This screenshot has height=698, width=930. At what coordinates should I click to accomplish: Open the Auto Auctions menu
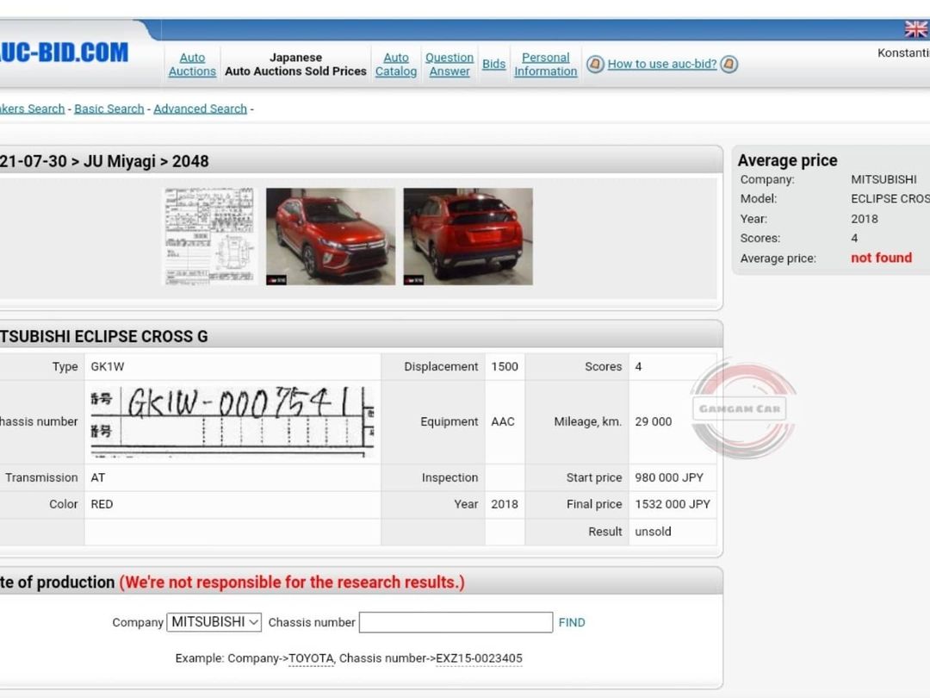(192, 64)
